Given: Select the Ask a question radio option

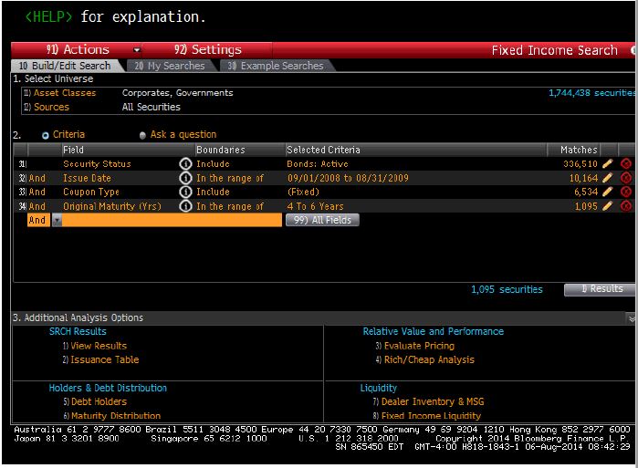Looking at the screenshot, I should click(x=142, y=135).
